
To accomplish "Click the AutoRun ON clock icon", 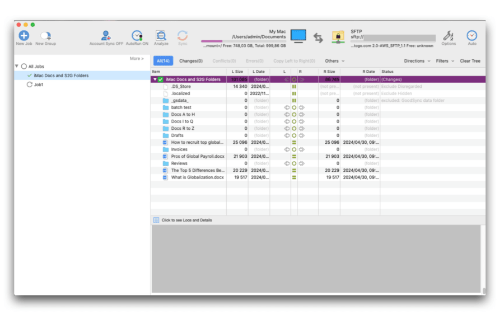I will pyautogui.click(x=137, y=36).
